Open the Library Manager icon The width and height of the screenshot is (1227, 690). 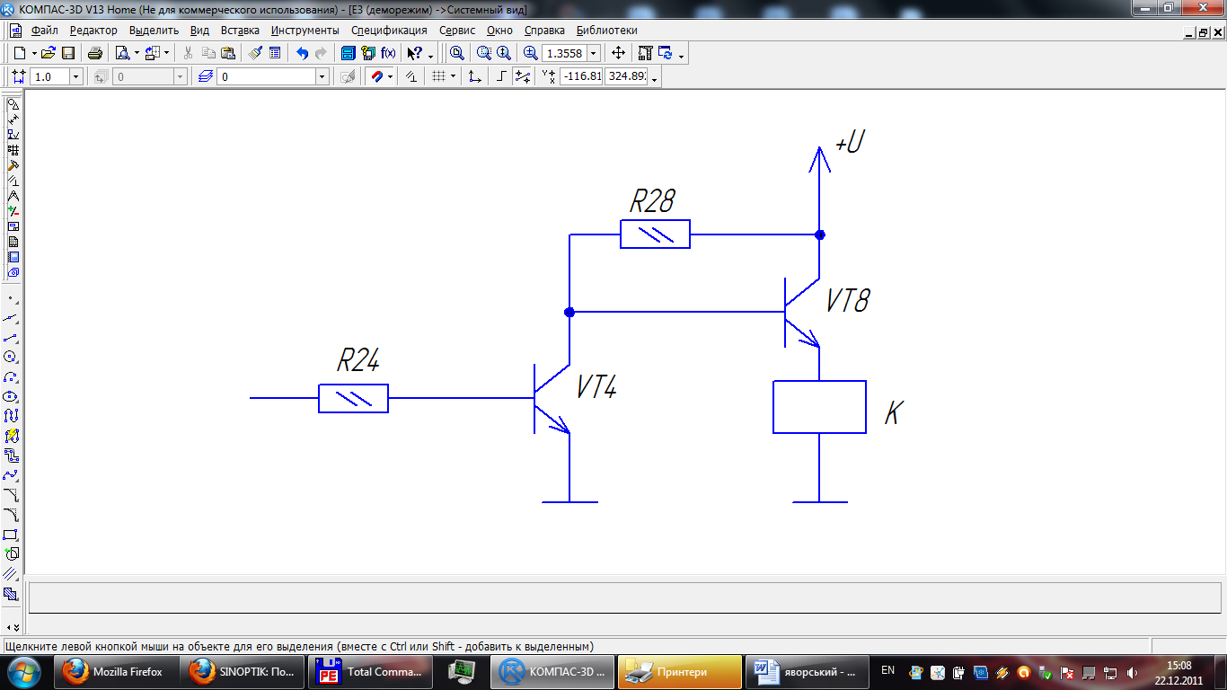point(349,53)
